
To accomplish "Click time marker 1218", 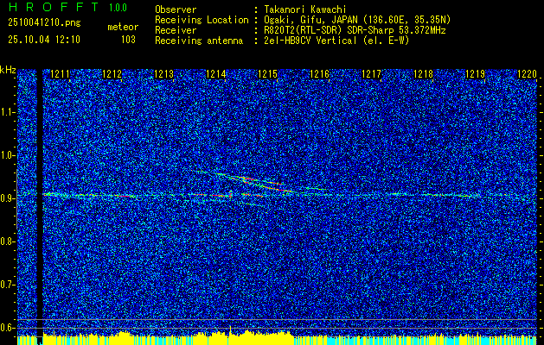I will 423,74.
